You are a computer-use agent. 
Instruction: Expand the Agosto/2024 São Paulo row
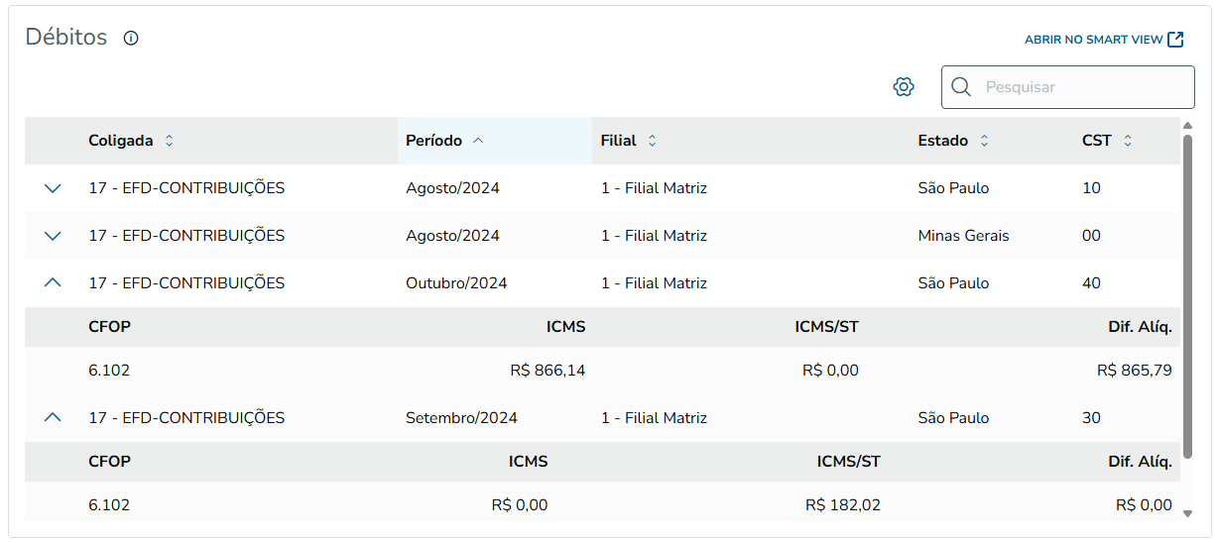click(54, 188)
